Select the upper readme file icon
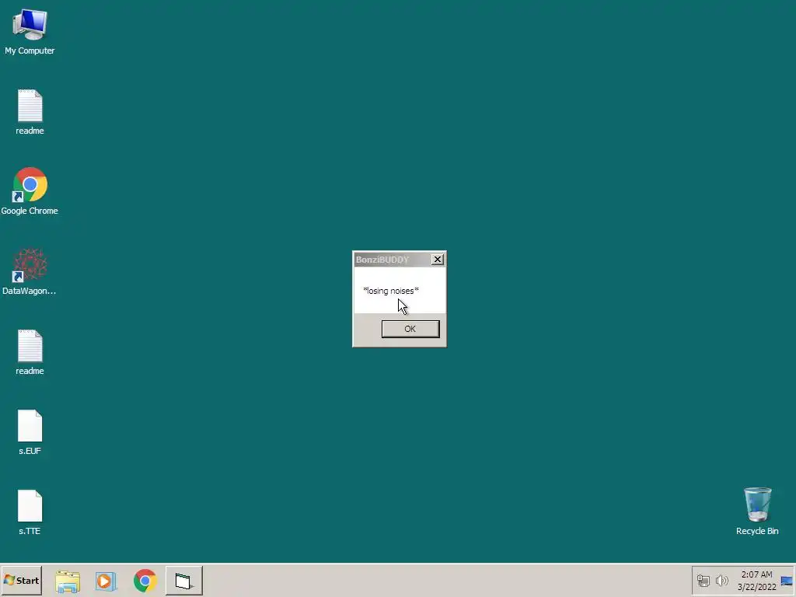Viewport: 796px width, 597px height. tap(30, 112)
